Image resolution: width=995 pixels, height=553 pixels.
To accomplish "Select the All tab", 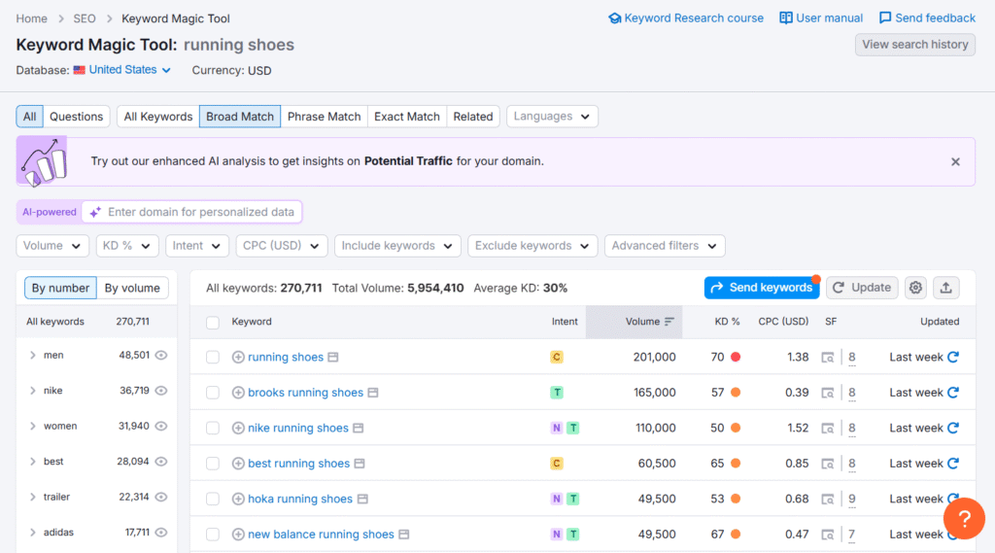I will pyautogui.click(x=30, y=117).
